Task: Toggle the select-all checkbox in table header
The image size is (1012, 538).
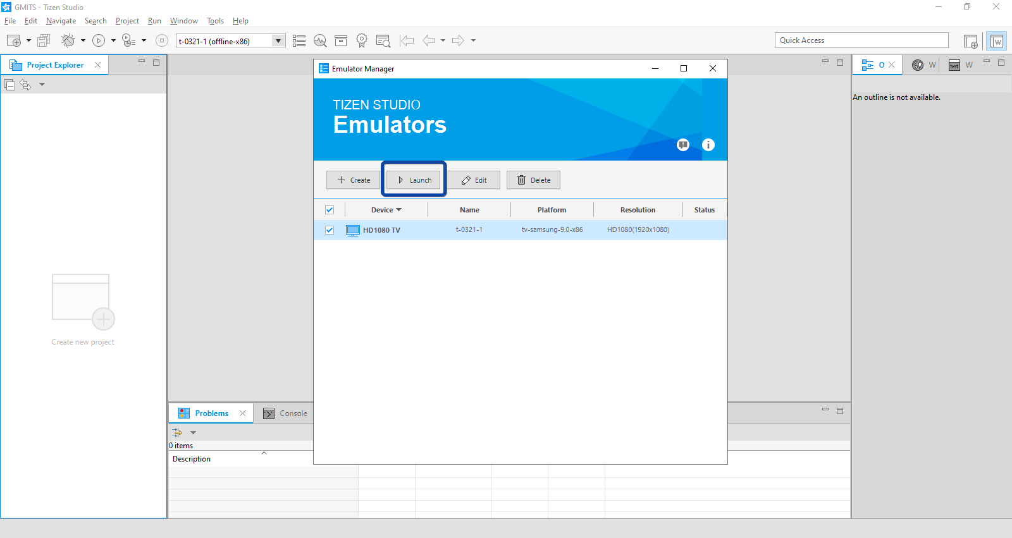Action: (330, 210)
